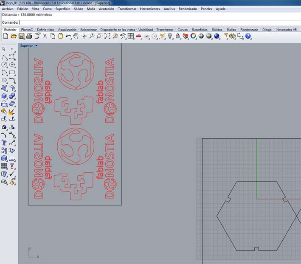Select the Box solid tool in sidebar
Viewport: 301px width, 264px height.
[x=4, y=96]
